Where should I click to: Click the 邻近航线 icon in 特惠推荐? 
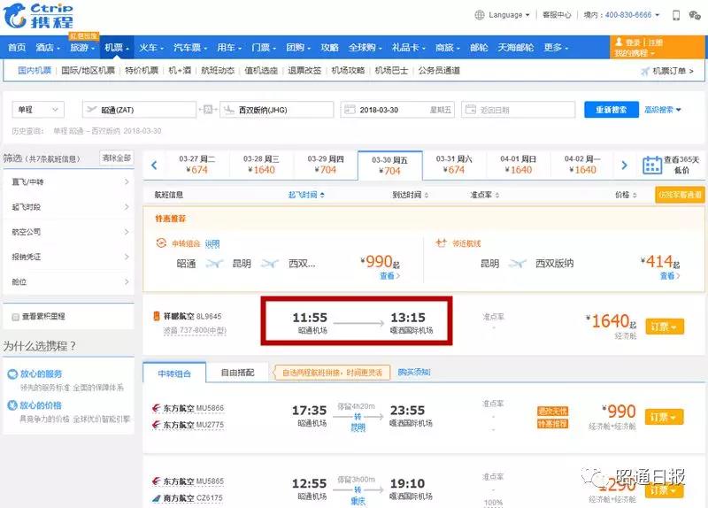click(441, 242)
